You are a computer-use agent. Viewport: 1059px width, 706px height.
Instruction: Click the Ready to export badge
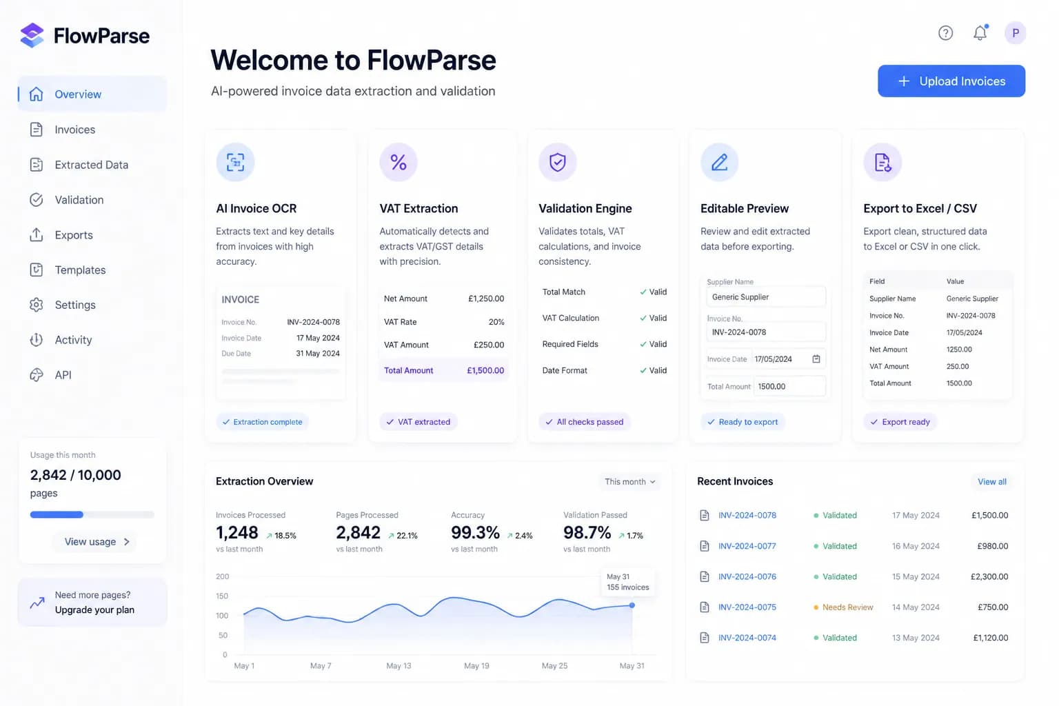click(x=743, y=422)
